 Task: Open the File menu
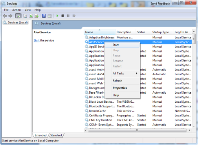coord(6,10)
